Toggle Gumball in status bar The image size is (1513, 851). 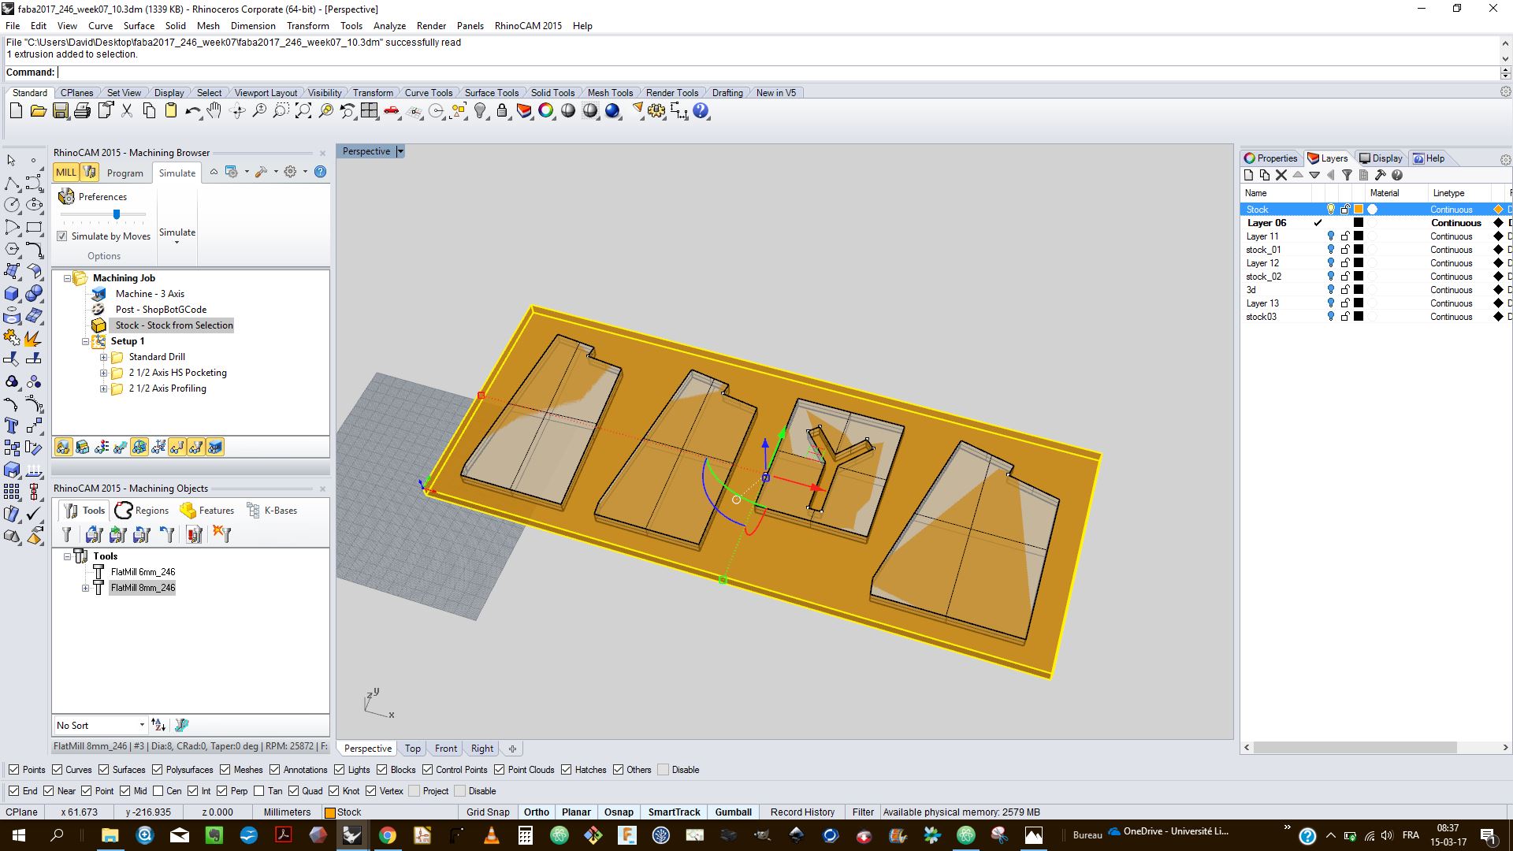pyautogui.click(x=733, y=812)
